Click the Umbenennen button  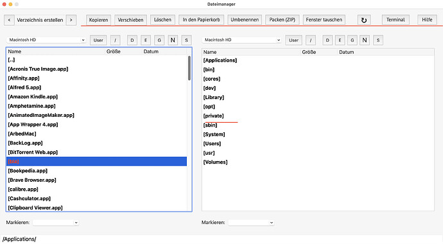tap(245, 20)
